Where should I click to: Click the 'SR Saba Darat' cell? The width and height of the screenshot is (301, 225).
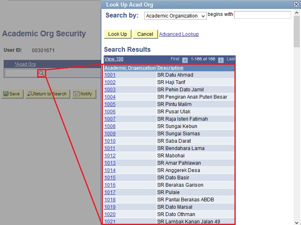pyautogui.click(x=195, y=141)
